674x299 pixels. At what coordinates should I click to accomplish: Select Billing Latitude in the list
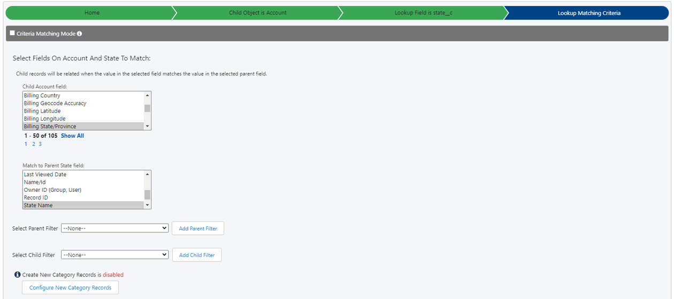pyautogui.click(x=83, y=111)
